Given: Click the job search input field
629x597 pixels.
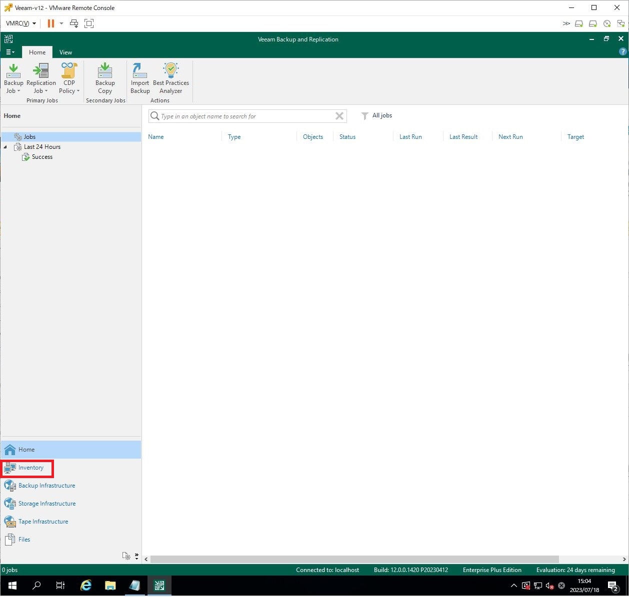Looking at the screenshot, I should pyautogui.click(x=247, y=116).
